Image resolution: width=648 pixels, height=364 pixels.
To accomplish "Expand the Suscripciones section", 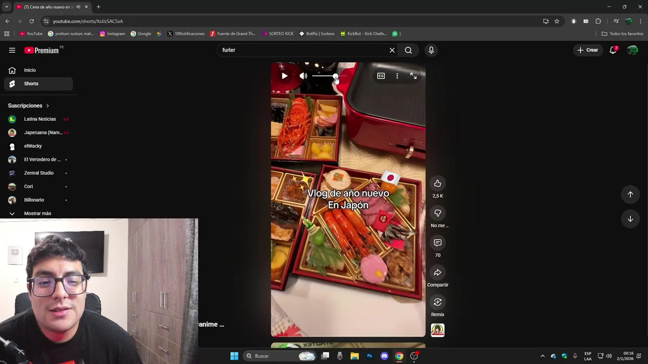I will point(29,106).
